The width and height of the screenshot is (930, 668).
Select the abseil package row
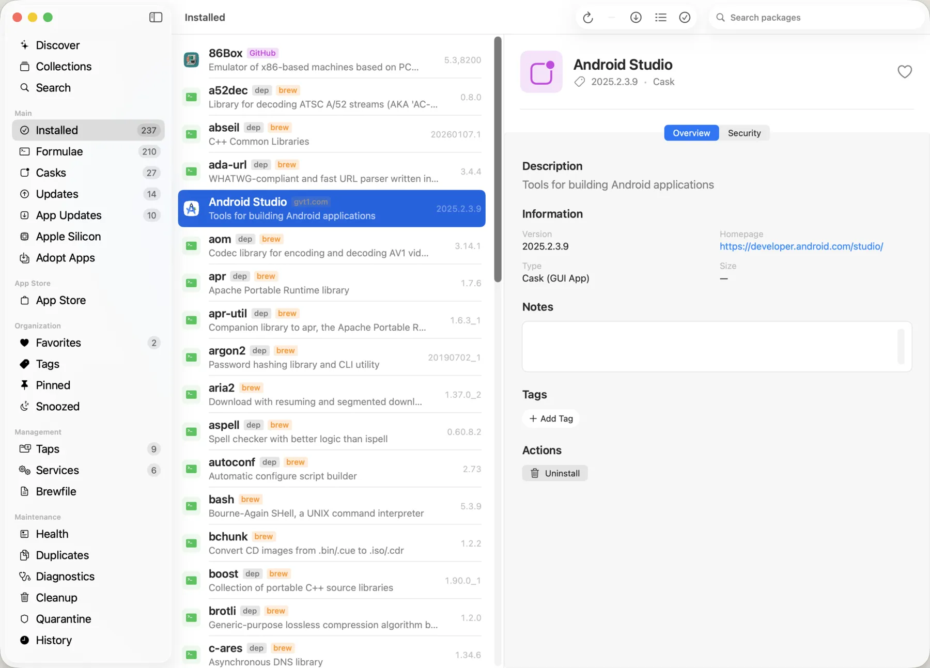[332, 134]
